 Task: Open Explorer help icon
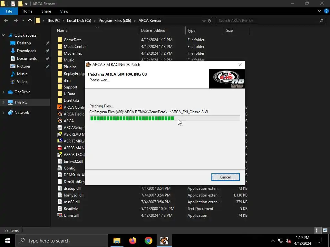click(x=326, y=11)
